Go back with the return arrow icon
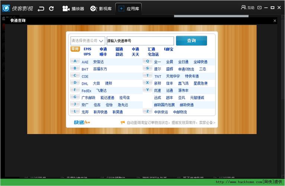The width and height of the screenshot is (285, 186). (41, 9)
